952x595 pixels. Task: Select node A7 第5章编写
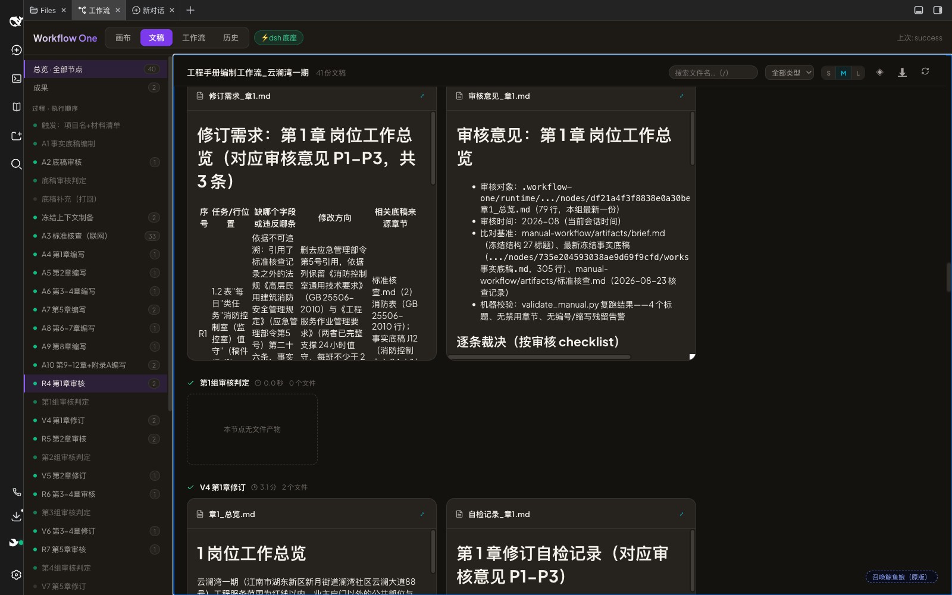(x=96, y=309)
